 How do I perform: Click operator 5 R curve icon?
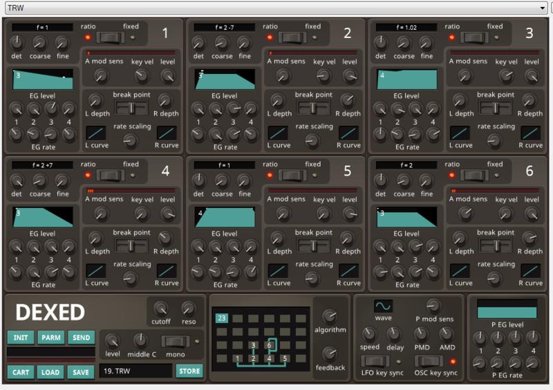[348, 270]
